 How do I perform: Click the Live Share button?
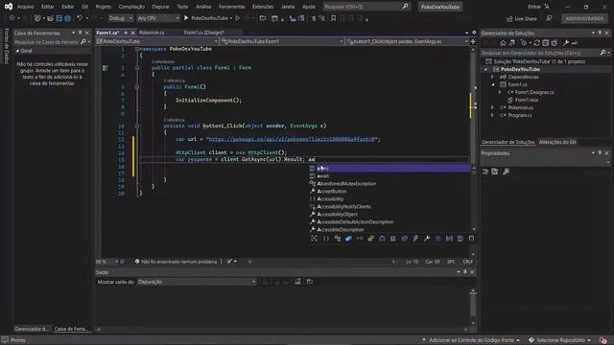coord(522,18)
